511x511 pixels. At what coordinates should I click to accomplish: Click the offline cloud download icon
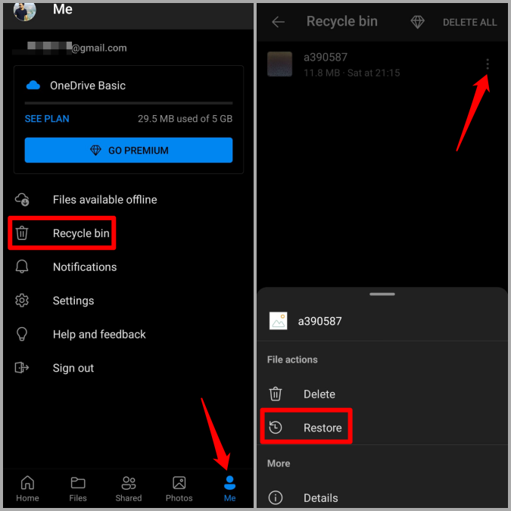[x=22, y=199]
